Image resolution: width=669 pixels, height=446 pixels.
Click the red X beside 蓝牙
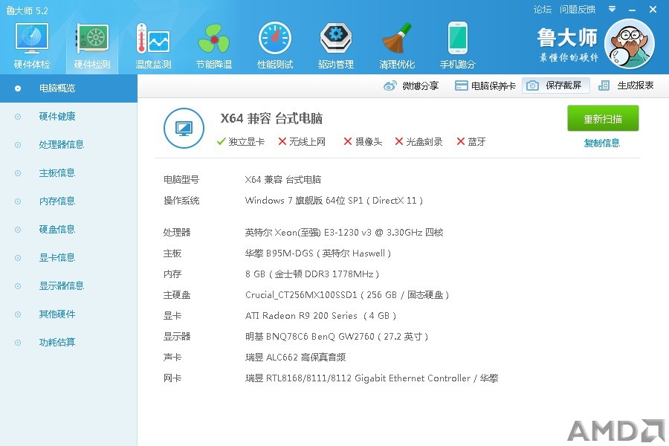tap(460, 141)
